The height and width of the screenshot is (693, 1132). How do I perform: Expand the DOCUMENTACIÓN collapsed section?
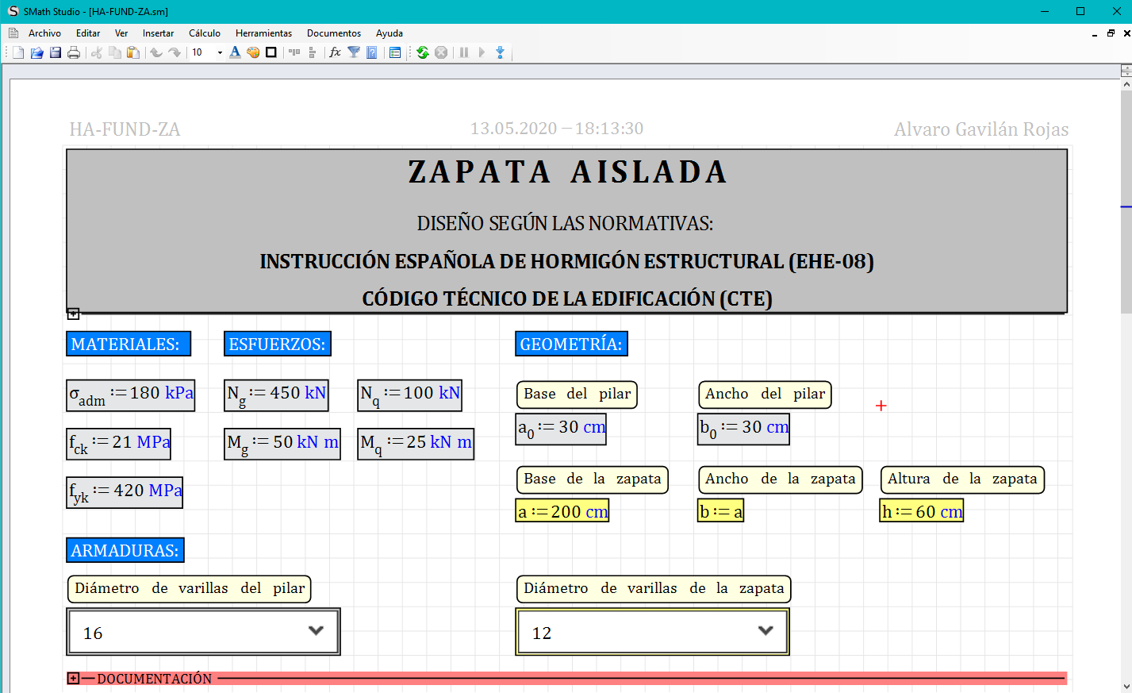coord(74,678)
